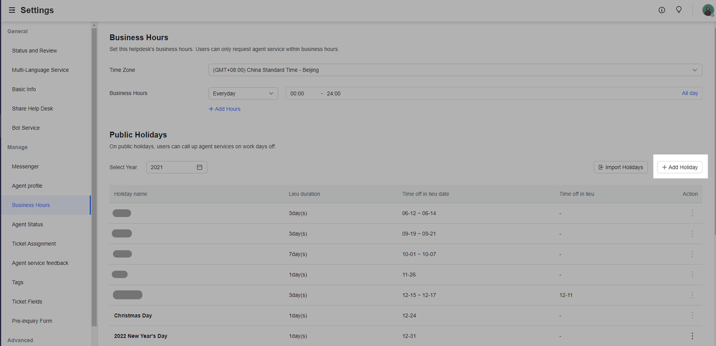Open calendar icon in Select Year field
716x346 pixels.
[200, 167]
